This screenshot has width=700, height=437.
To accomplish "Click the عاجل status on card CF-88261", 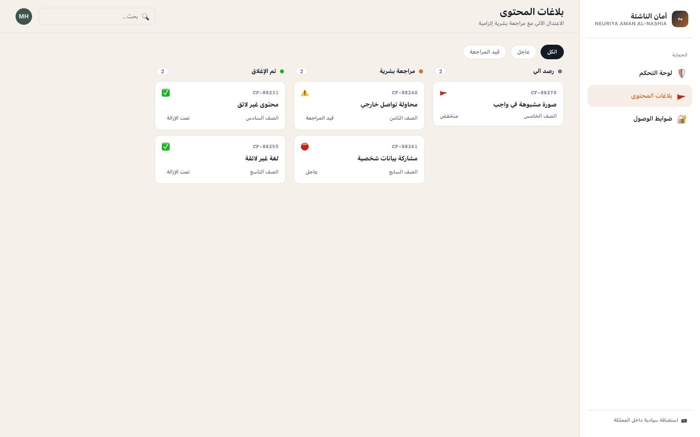I will pos(312,172).
